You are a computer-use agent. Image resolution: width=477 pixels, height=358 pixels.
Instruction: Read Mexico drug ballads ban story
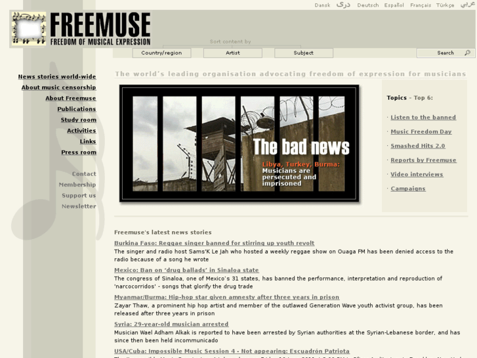(x=186, y=270)
